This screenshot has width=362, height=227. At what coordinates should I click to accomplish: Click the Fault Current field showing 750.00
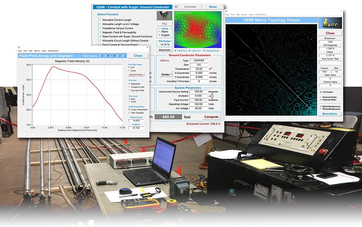coord(198,100)
